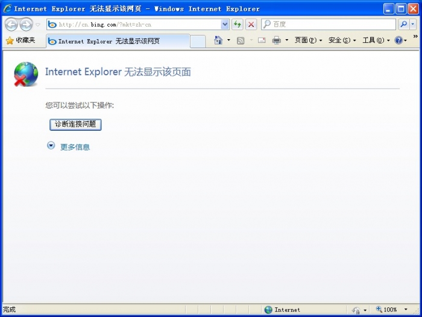Show more toolbar commands via the chevron
The width and height of the screenshot is (422, 317).
415,36
